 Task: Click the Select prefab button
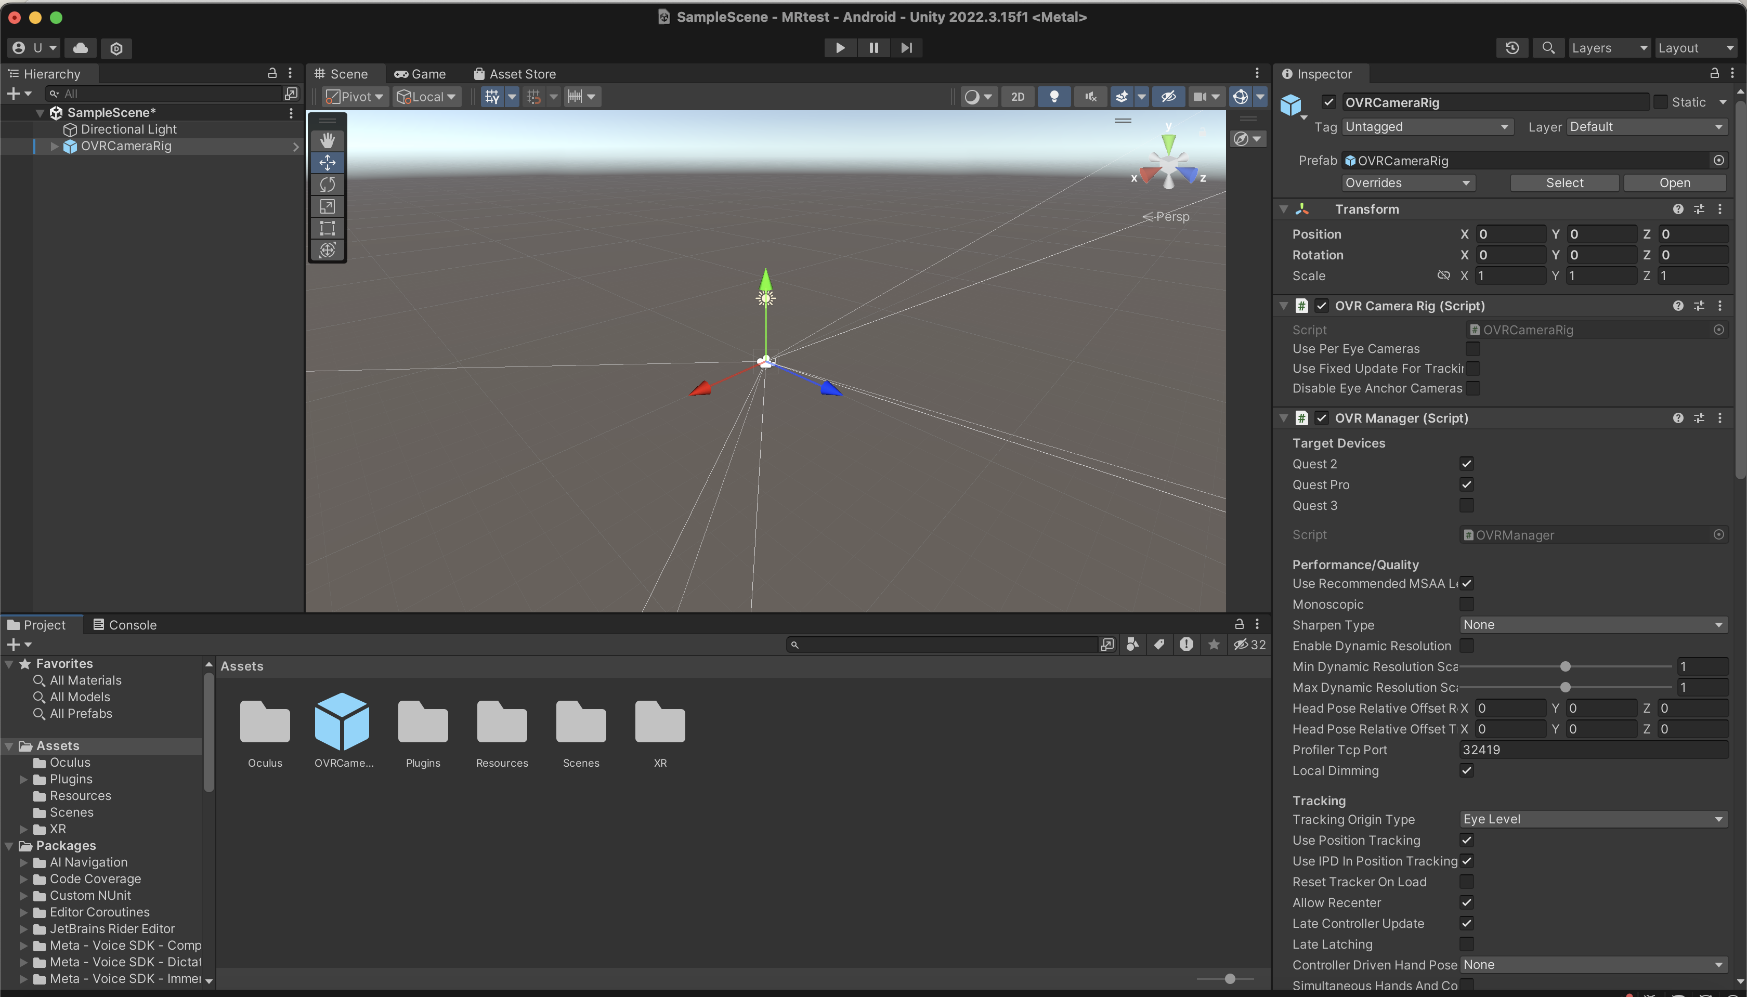click(1564, 182)
